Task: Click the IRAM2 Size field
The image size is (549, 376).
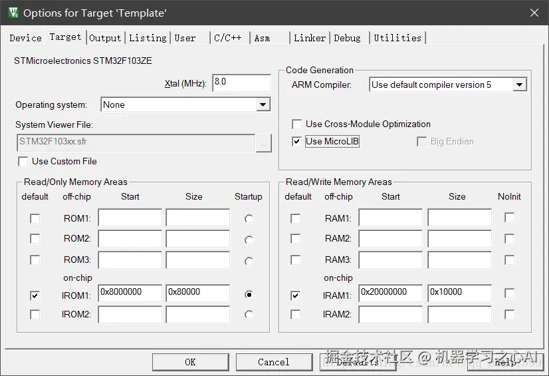Action: click(459, 314)
